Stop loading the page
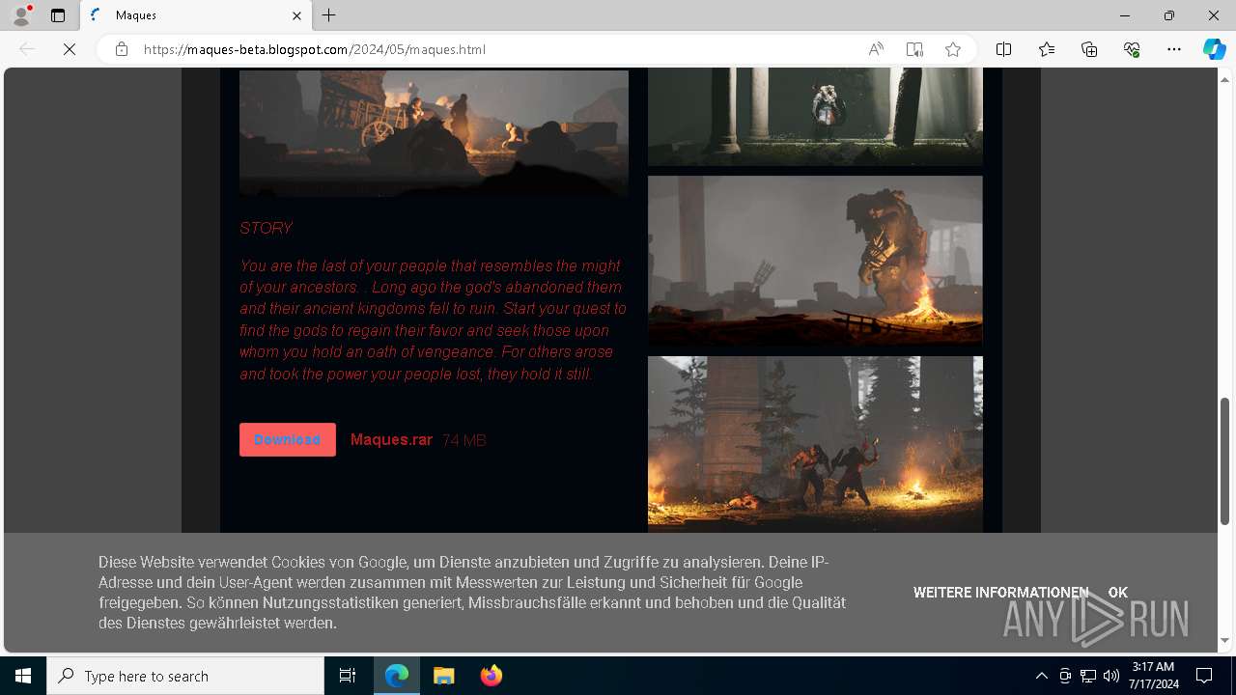 pyautogui.click(x=70, y=49)
